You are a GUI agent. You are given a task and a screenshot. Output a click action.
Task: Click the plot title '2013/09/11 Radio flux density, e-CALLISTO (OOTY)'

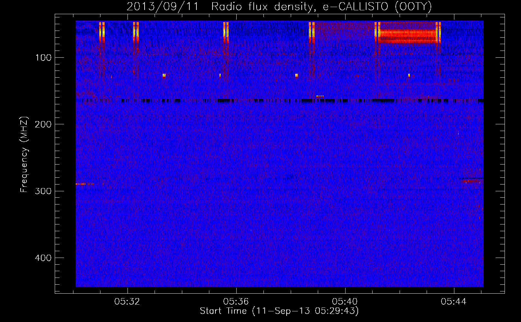279,6
